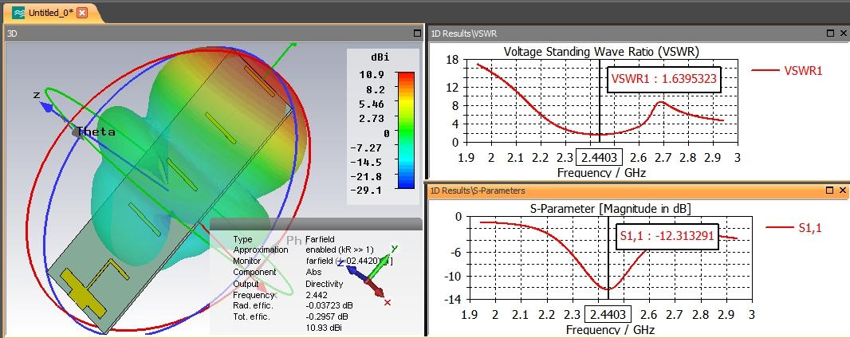
Task: Click the 3D panel title bar
Action: tap(213, 33)
